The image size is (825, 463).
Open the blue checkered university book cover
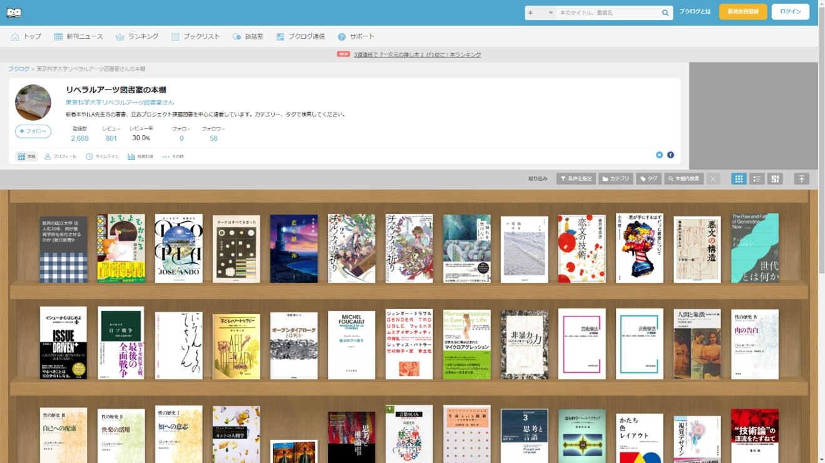pos(63,250)
